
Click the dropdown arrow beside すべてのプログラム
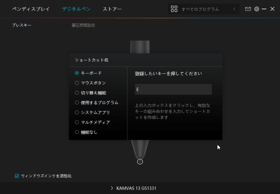pos(234,9)
